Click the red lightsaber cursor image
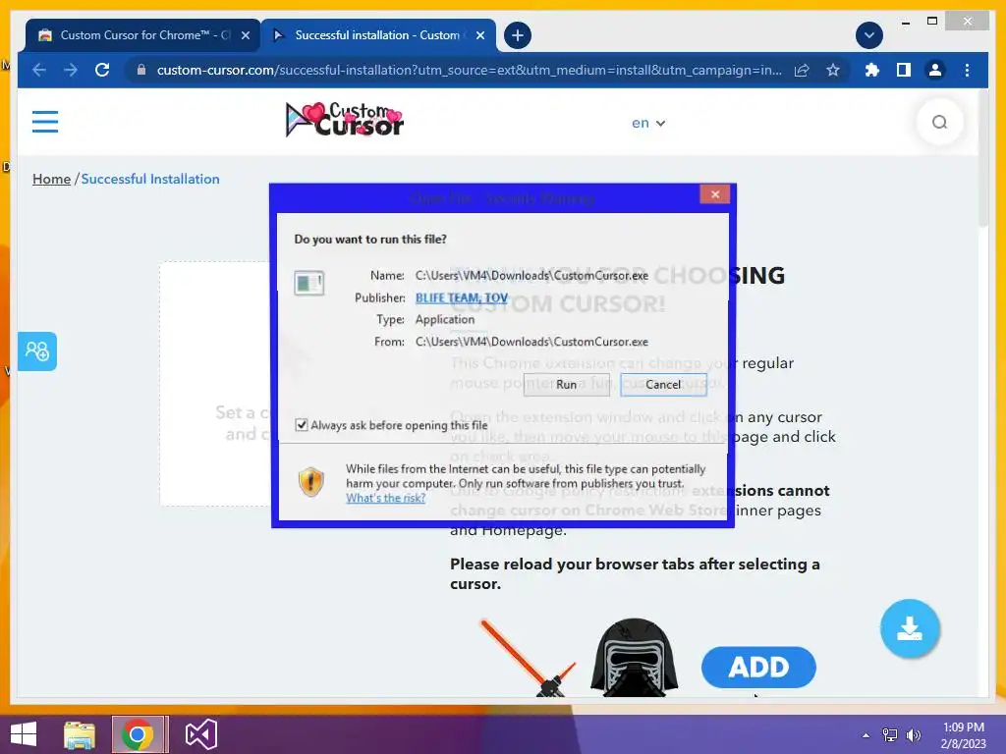This screenshot has width=1006, height=754. [528, 658]
